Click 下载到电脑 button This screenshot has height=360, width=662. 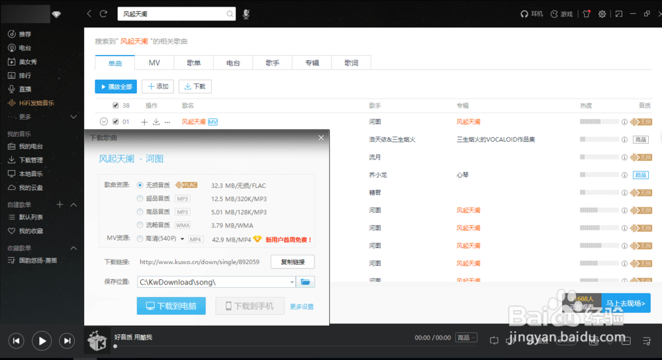(171, 306)
